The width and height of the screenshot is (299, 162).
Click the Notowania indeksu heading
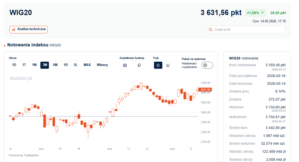[x=28, y=45]
